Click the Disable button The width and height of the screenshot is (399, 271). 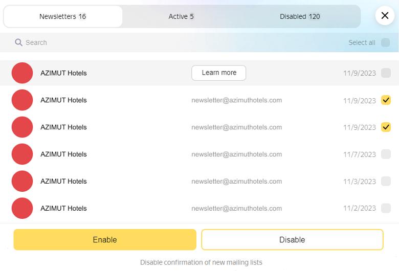[292, 240]
